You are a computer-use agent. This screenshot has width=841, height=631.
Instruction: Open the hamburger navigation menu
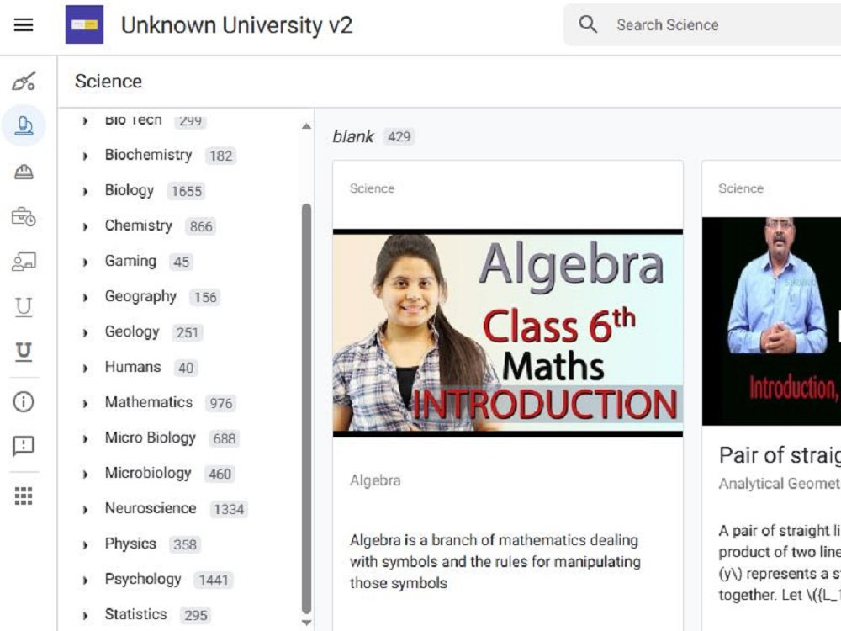coord(24,24)
